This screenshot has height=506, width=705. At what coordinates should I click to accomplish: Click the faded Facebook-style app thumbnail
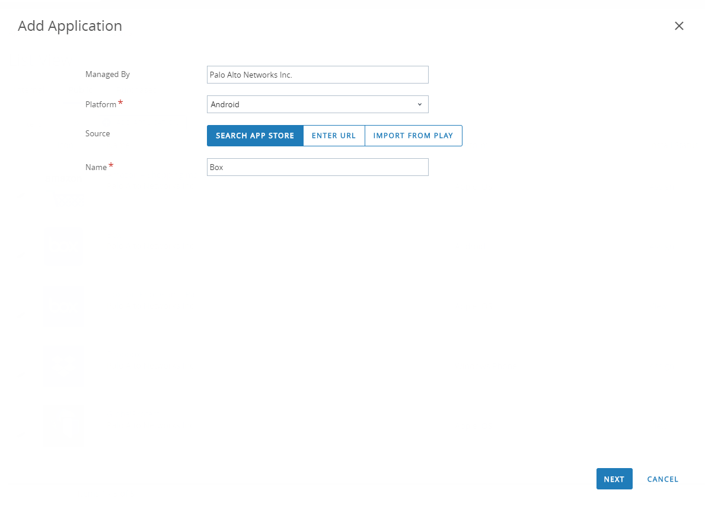pos(63,425)
